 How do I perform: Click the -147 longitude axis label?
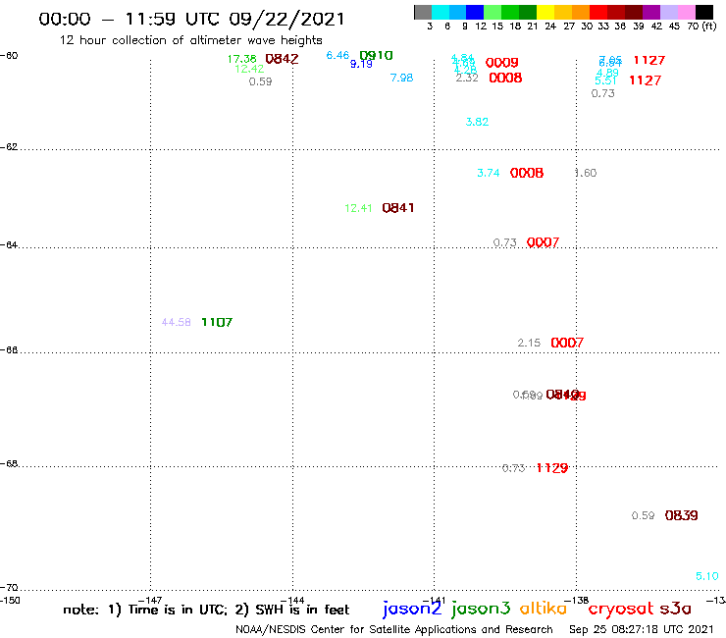[150, 600]
